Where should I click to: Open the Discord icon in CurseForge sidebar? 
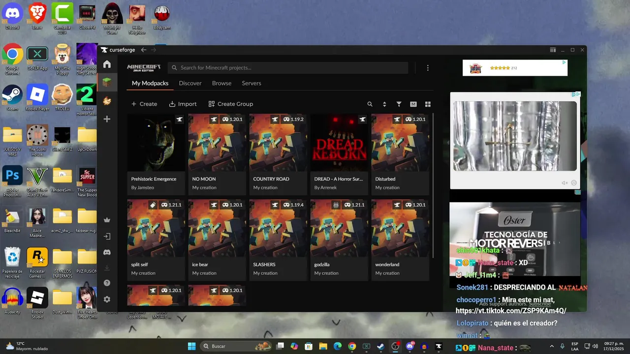point(107,252)
